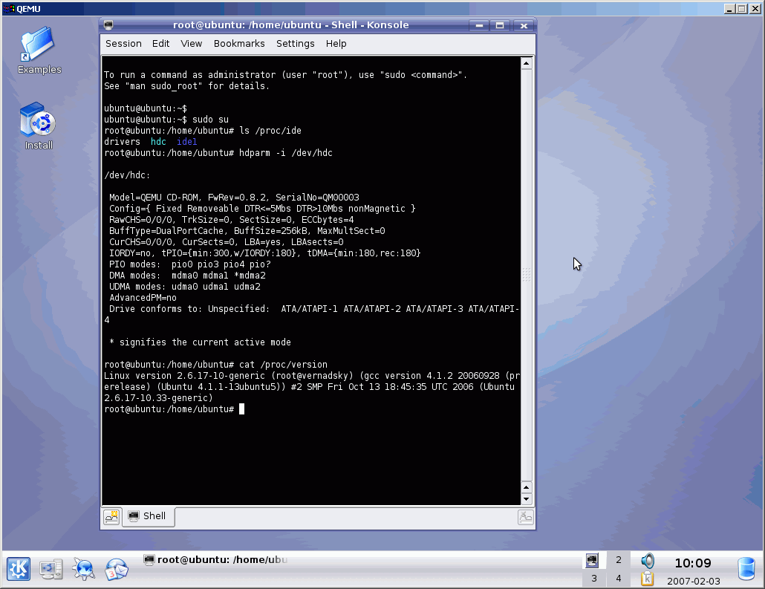Click the 10:09 clock in panel
The height and width of the screenshot is (589, 765).
pyautogui.click(x=693, y=563)
